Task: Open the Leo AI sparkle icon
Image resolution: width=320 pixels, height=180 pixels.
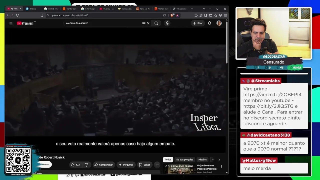Action: (x=215, y=15)
